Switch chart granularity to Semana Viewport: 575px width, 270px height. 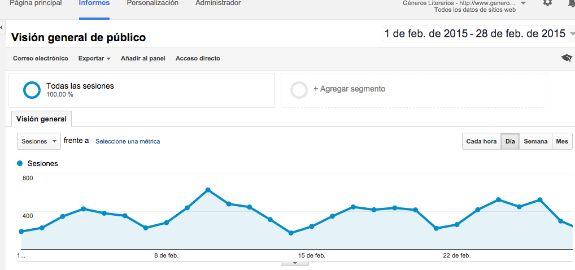[535, 141]
